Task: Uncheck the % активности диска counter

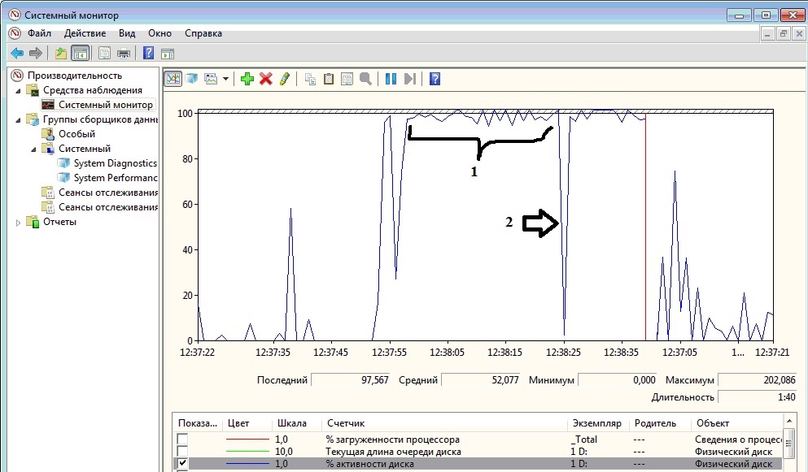Action: pos(182,463)
